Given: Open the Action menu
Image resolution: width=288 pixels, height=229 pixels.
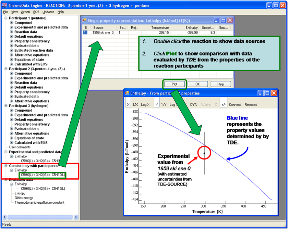Looking at the screenshot, I should [25, 12].
